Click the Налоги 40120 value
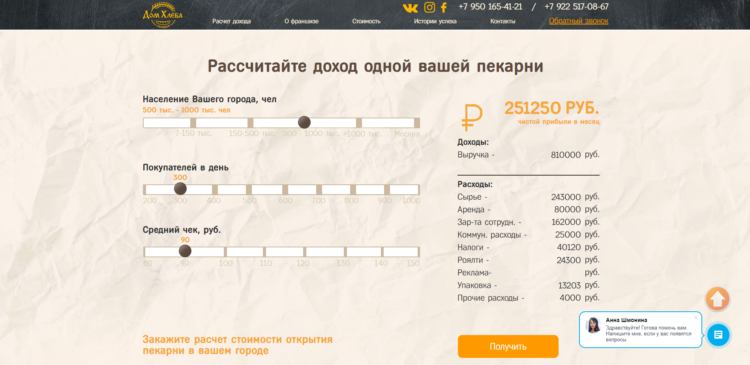Screen dimensions: 750x365 coord(569,247)
